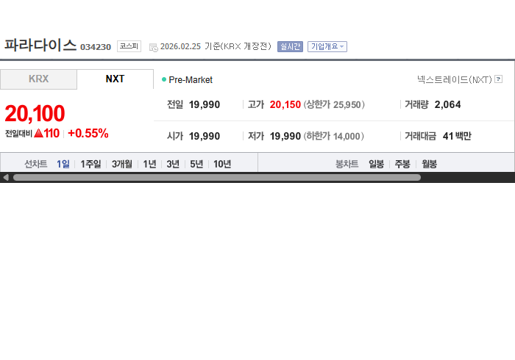
Task: Click the high price 20,150
Action: tap(285, 104)
